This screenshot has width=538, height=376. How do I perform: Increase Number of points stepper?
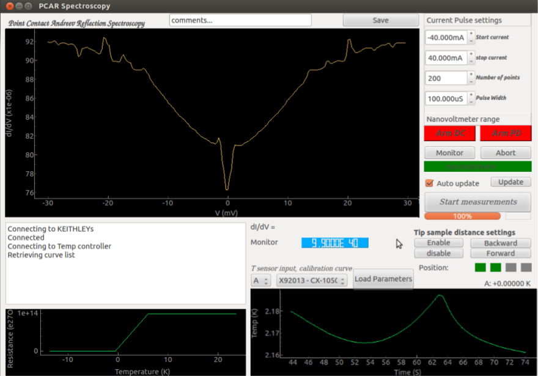471,75
